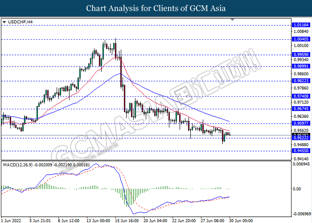Screen dimensions: 312x223
Task: Select the 0.98223 price level label
Action: [x=301, y=81]
